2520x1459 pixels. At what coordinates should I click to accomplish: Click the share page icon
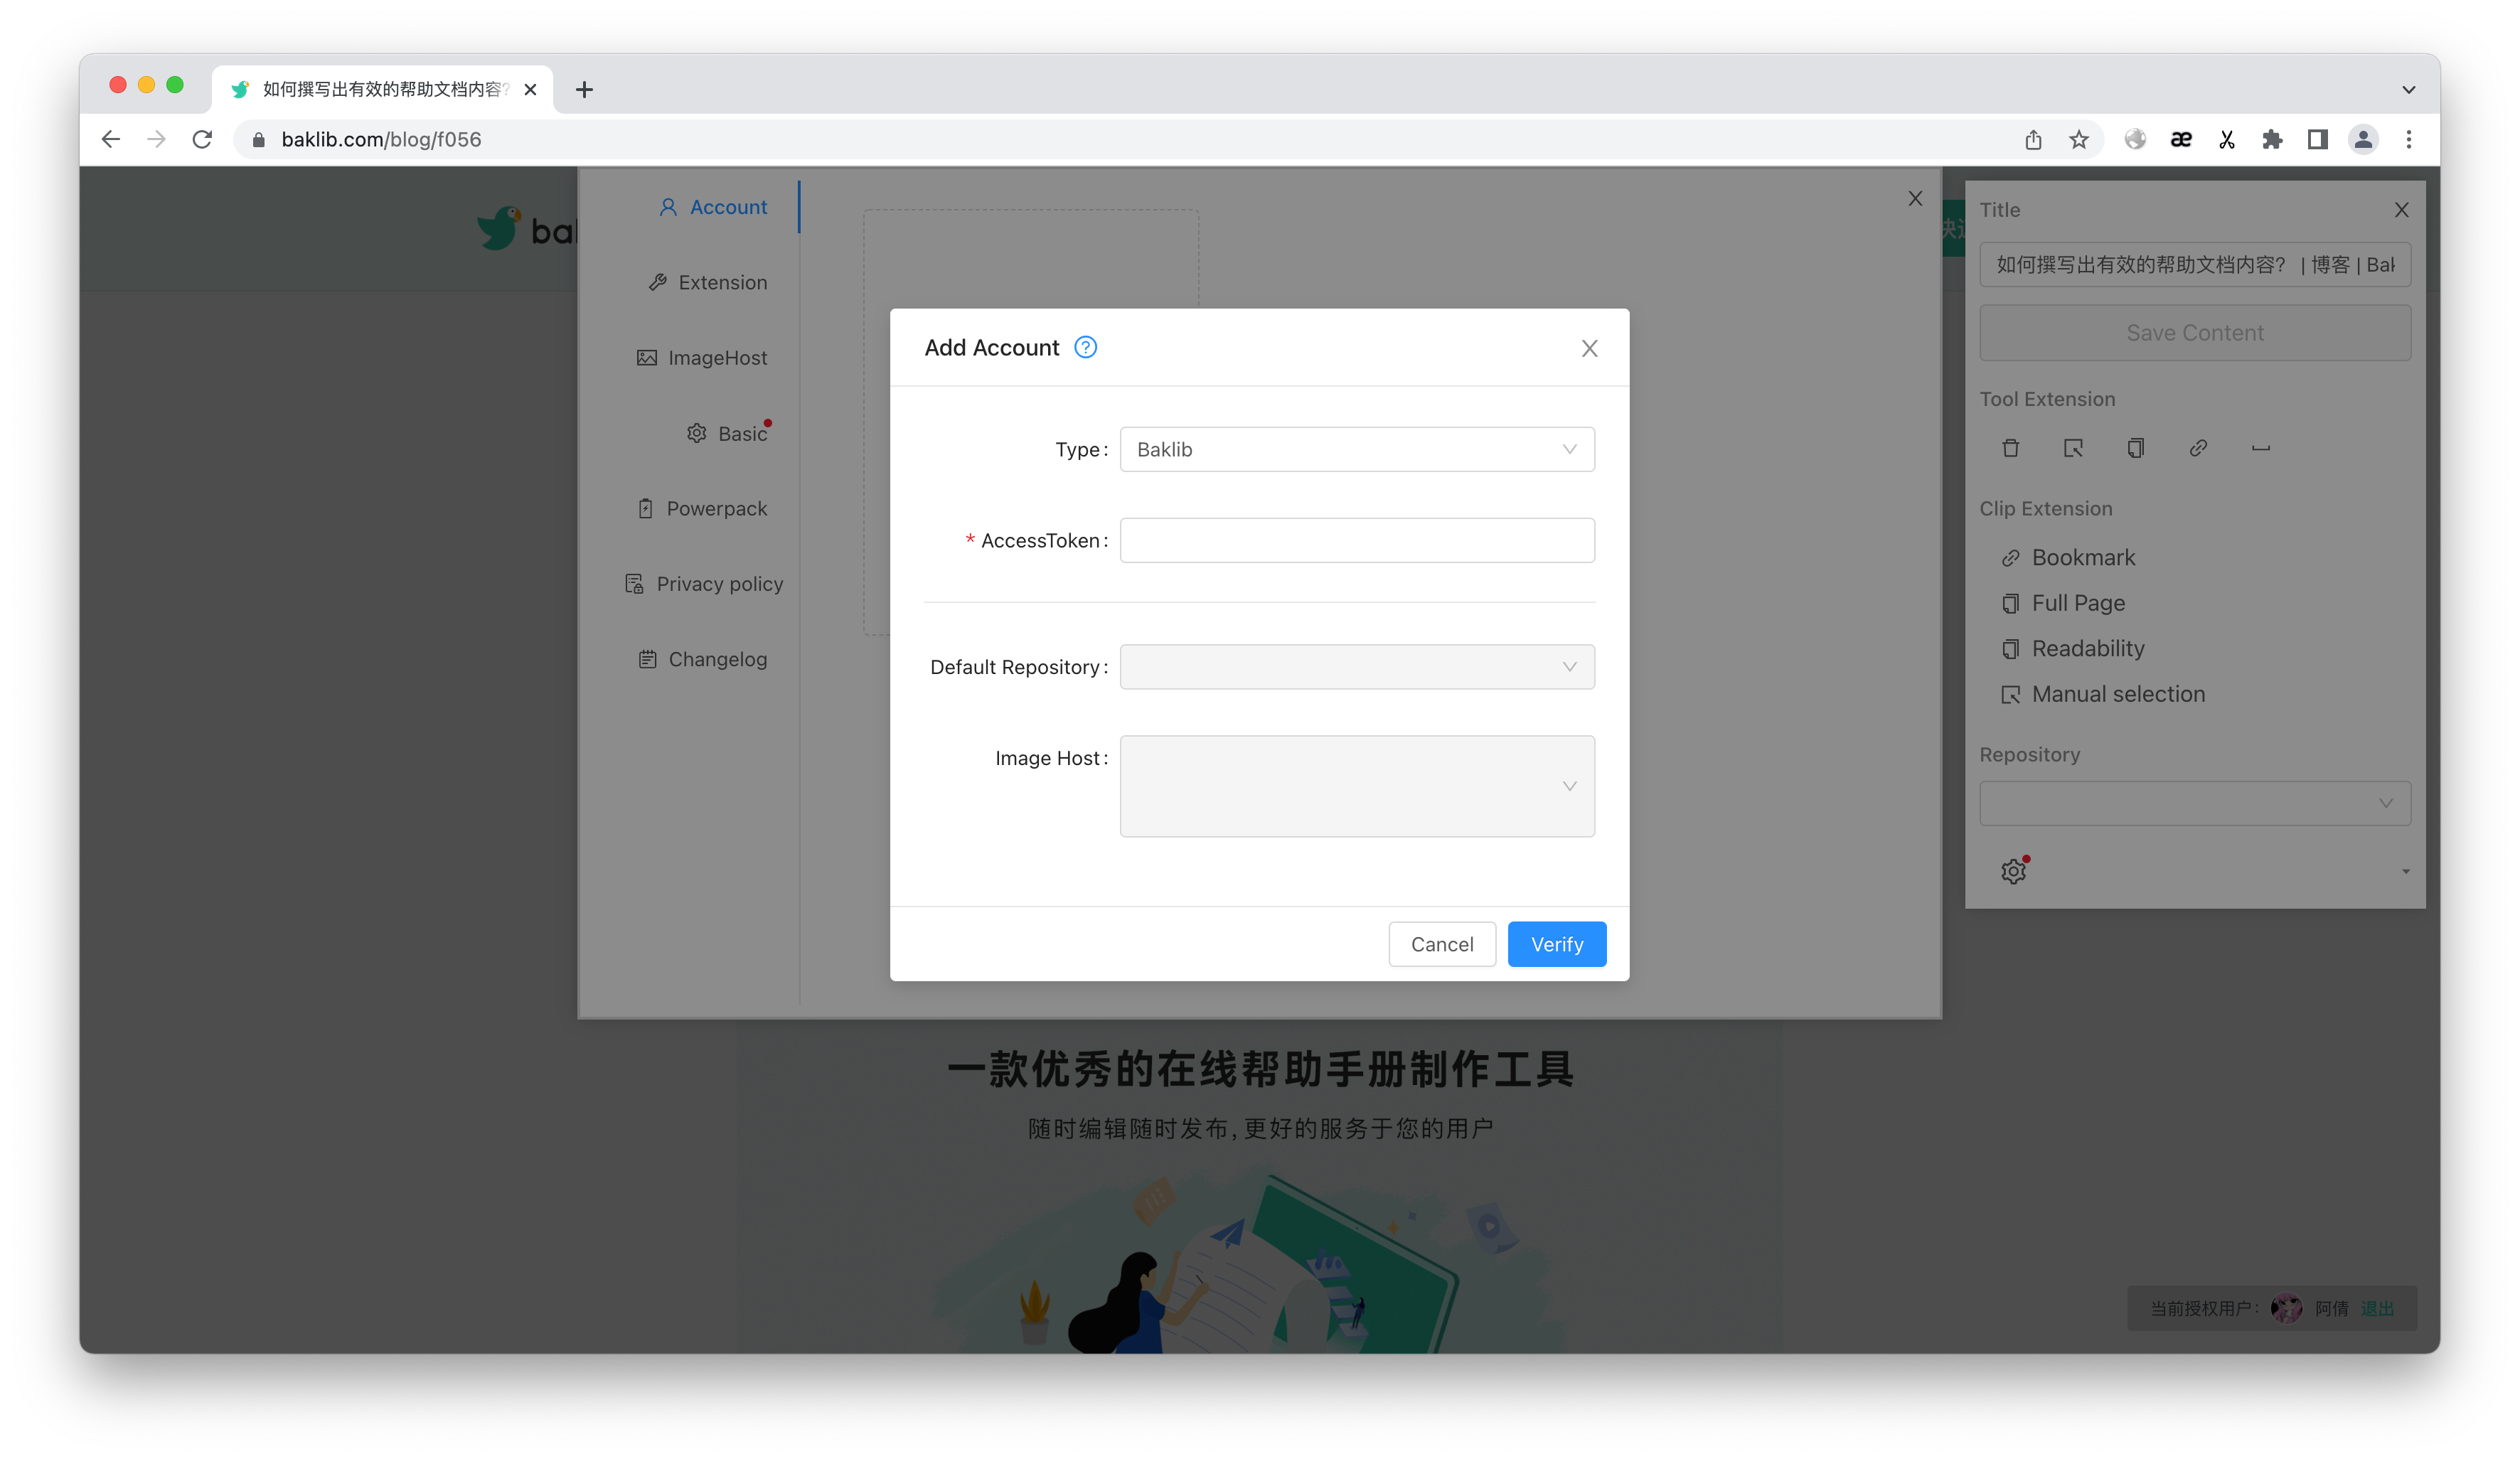tap(2033, 139)
